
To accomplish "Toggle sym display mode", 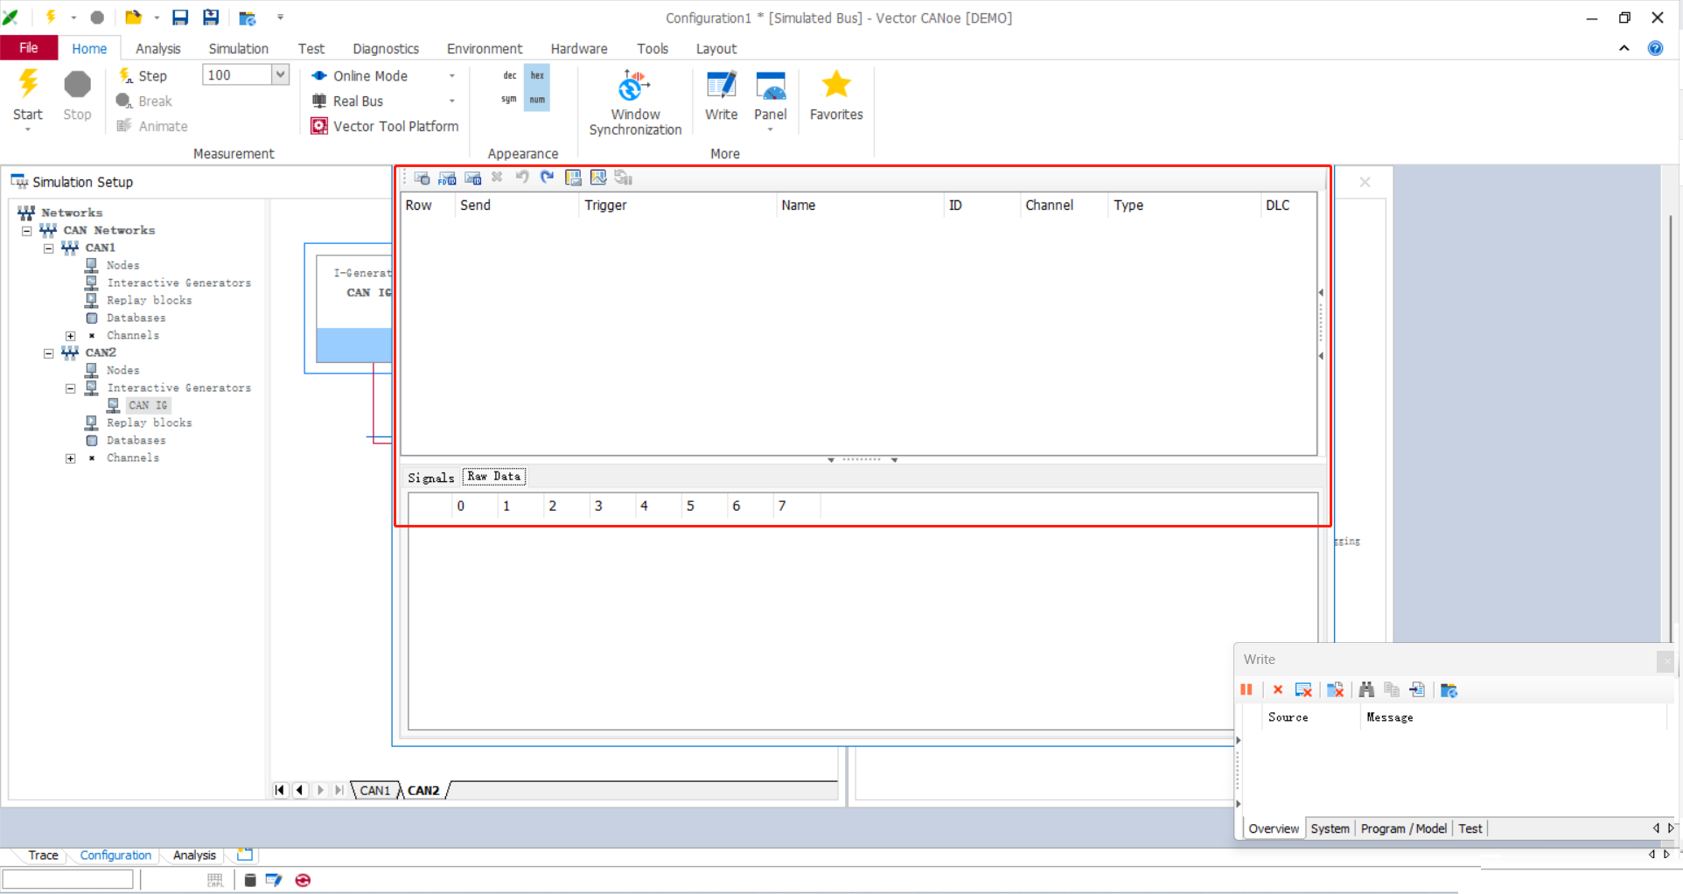I will click(509, 100).
